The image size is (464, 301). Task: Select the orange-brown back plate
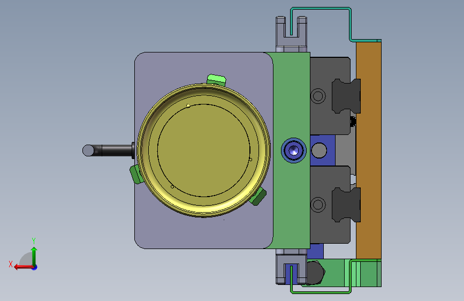[368, 150]
